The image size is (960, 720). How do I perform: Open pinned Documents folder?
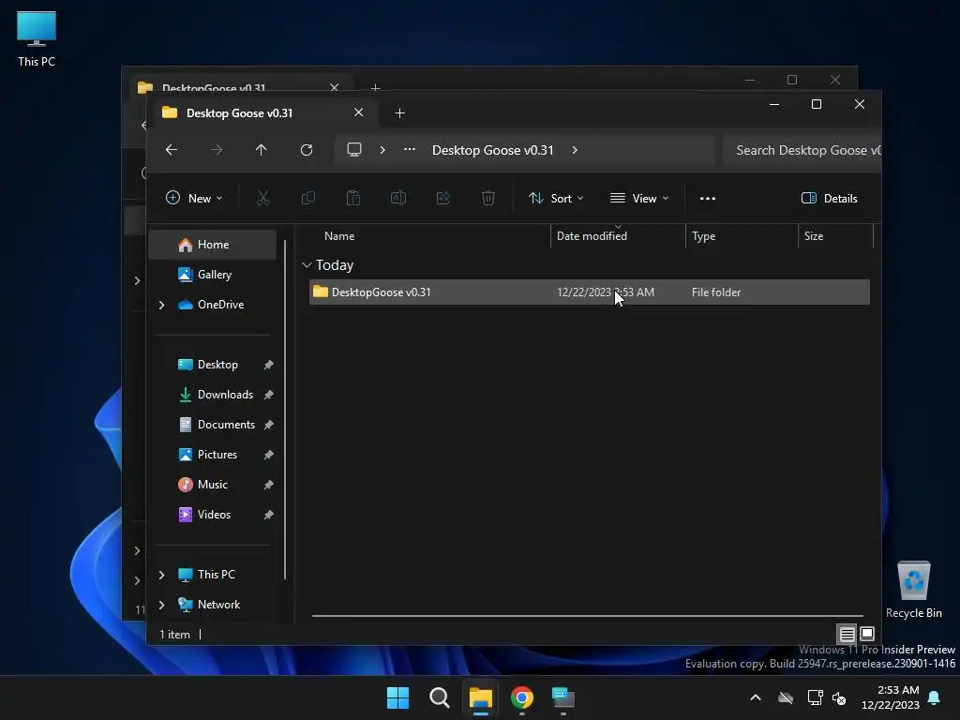point(217,425)
